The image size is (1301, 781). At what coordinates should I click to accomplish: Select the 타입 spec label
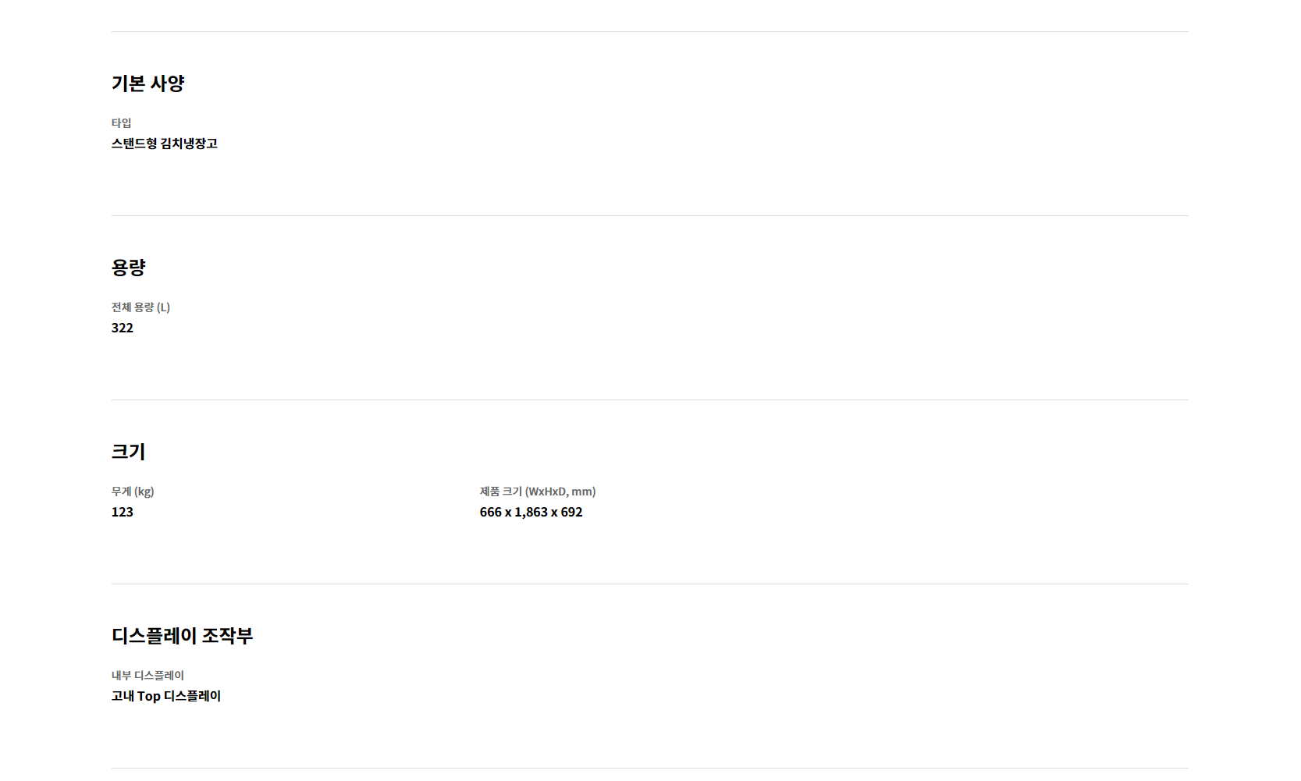point(121,123)
